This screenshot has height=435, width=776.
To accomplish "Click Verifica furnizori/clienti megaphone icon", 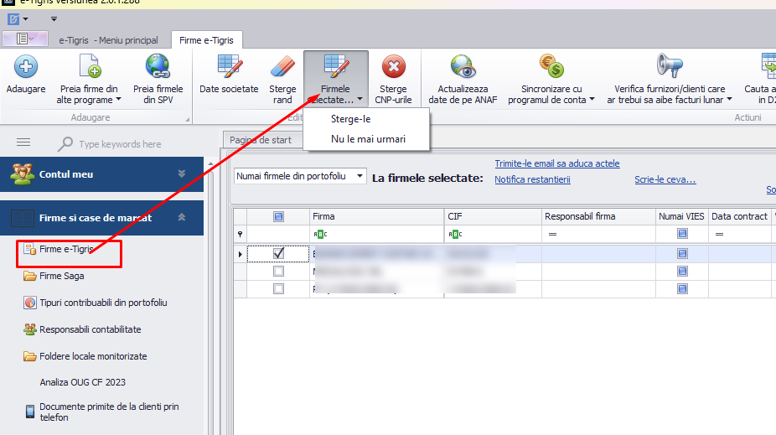I will [x=669, y=65].
